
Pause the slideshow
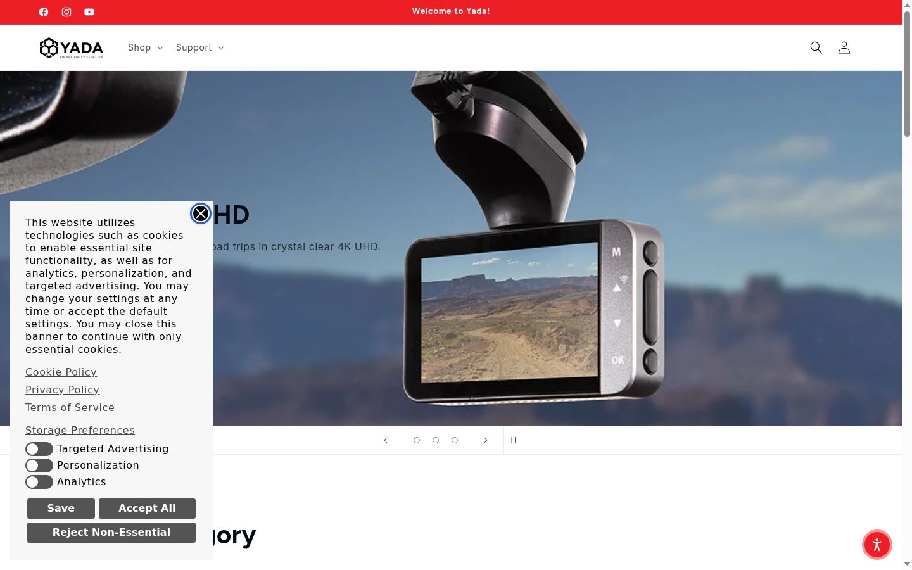point(514,440)
